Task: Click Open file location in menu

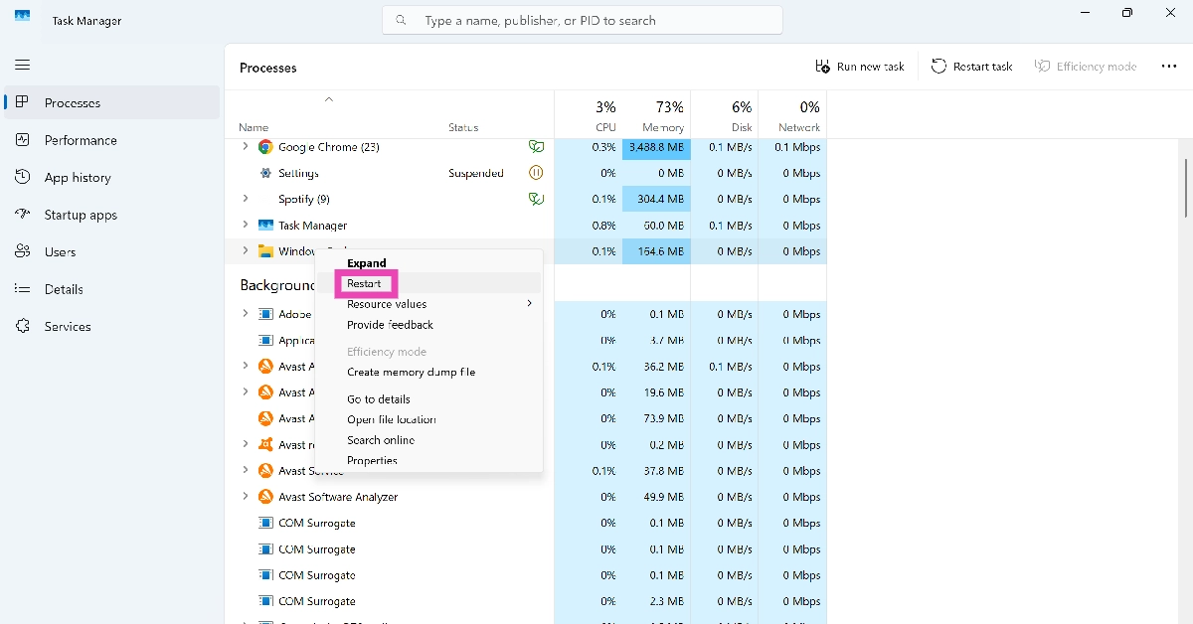Action: point(392,419)
